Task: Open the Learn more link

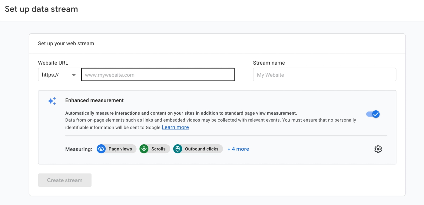Action: [175, 127]
